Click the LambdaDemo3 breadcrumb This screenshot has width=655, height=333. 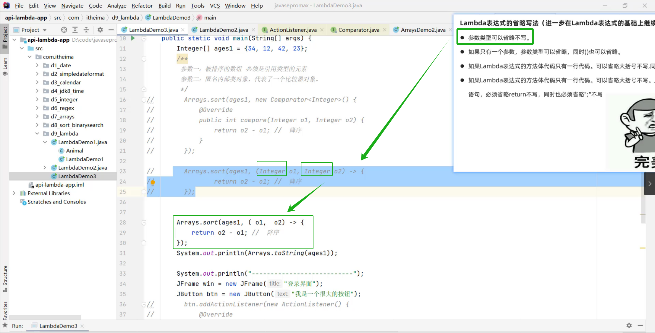pos(171,18)
